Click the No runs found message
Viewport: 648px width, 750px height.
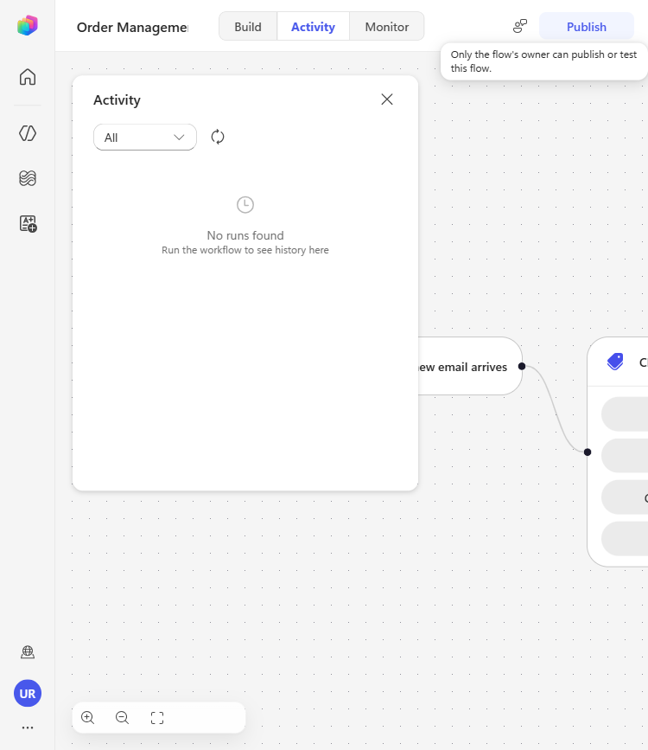coord(245,235)
